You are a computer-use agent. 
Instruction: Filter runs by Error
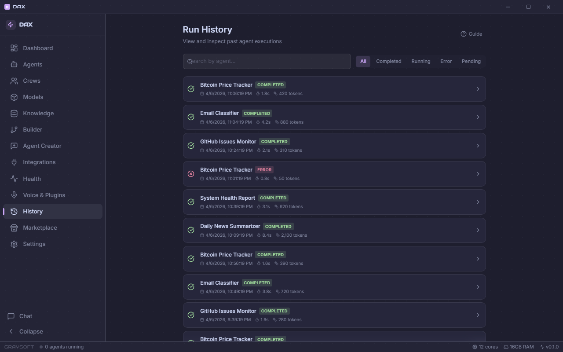(446, 61)
